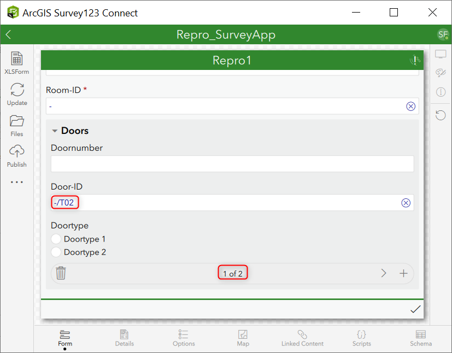Switch to the Options tab
The width and height of the screenshot is (452, 353).
point(184,338)
